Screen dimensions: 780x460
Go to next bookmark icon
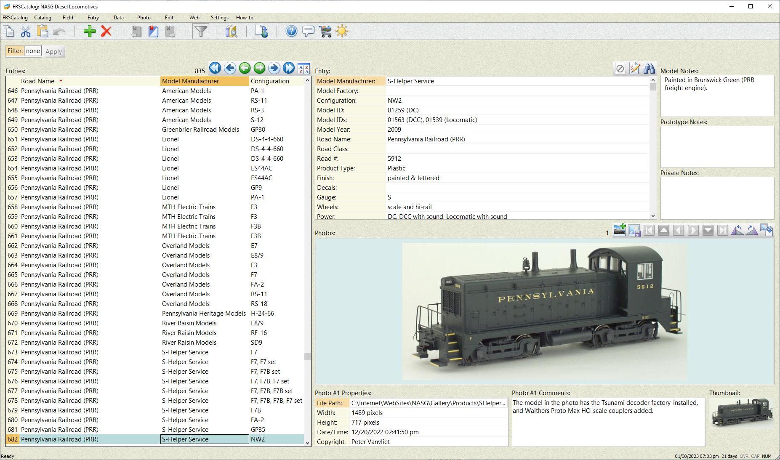coord(170,31)
